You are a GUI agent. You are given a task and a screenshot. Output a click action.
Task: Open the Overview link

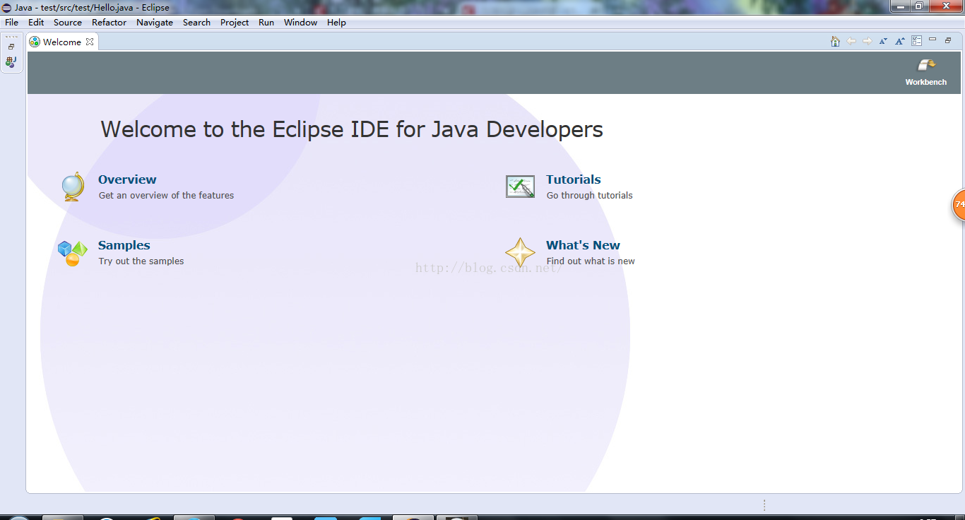coord(127,179)
